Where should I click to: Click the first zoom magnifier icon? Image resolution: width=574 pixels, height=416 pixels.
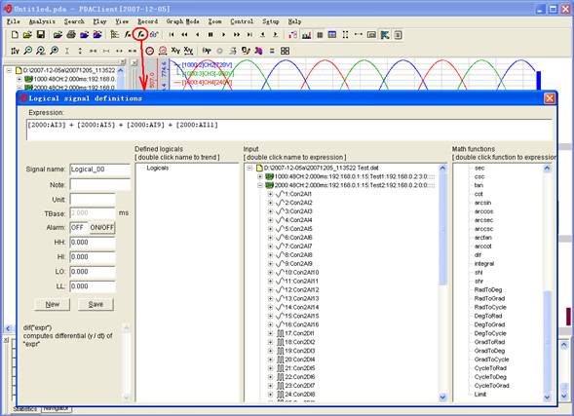[28, 51]
